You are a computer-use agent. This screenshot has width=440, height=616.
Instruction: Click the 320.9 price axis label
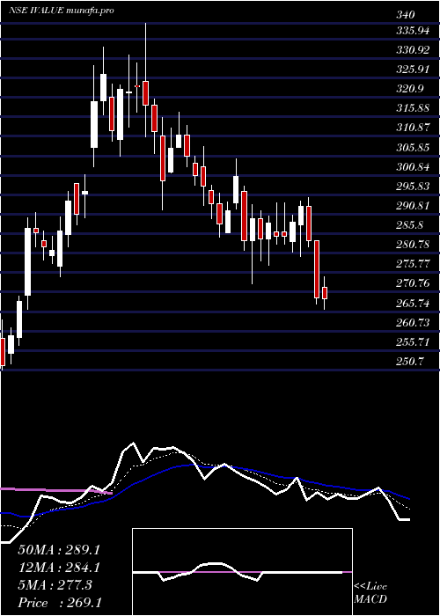pos(410,89)
